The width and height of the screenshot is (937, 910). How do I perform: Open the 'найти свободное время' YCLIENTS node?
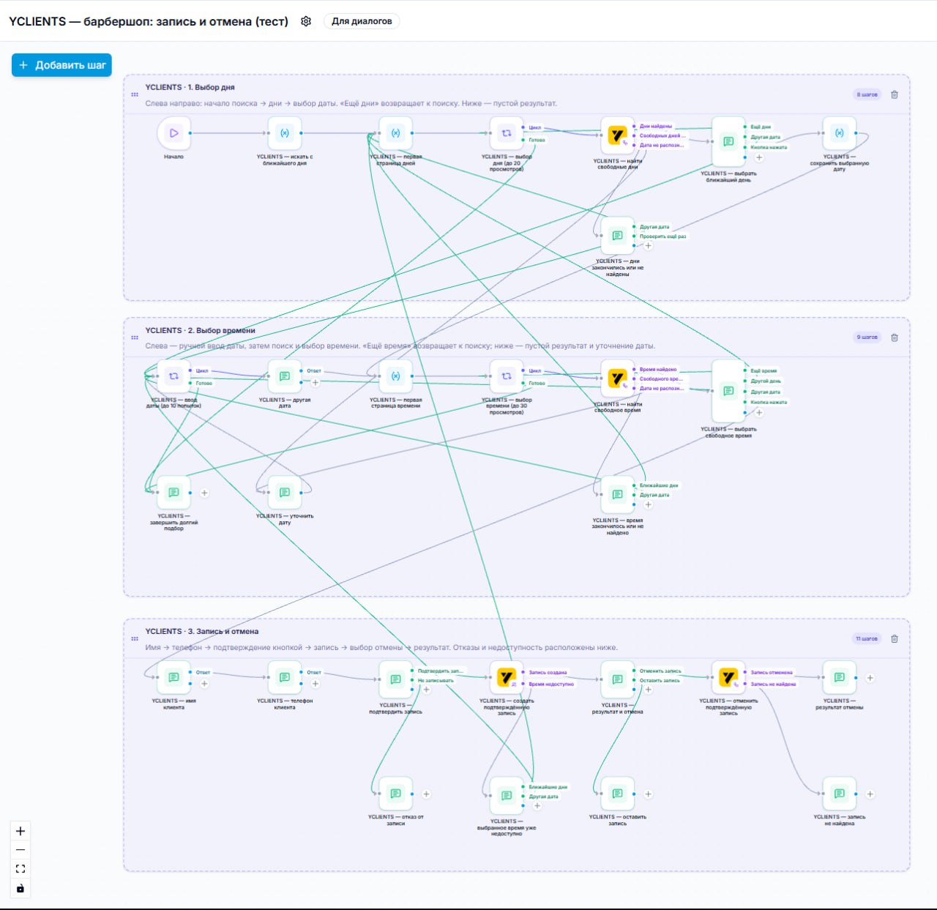617,378
